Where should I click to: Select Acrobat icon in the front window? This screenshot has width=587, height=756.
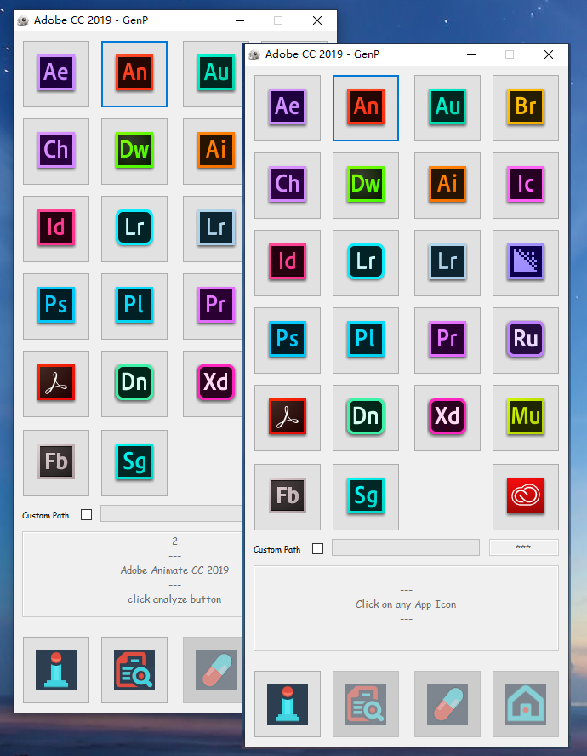tap(288, 417)
